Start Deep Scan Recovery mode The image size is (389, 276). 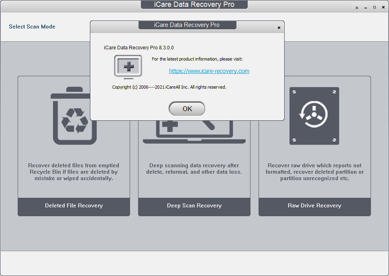point(194,207)
